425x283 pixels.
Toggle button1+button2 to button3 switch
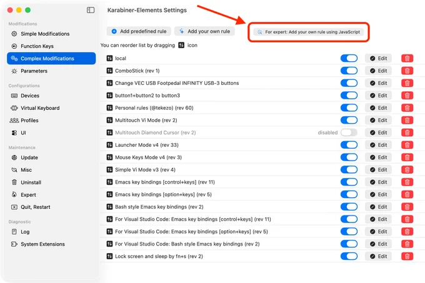[349, 96]
